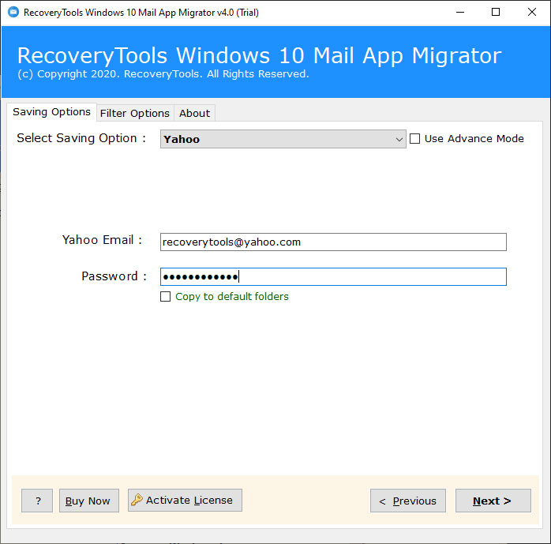Click the question mark help button
551x544 pixels.
37,501
